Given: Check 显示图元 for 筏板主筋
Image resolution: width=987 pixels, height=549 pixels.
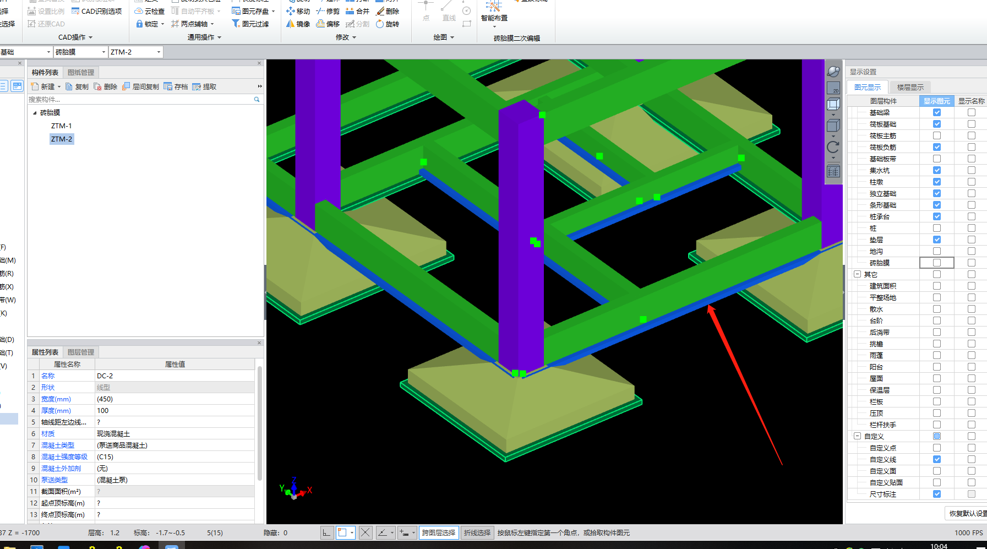Looking at the screenshot, I should point(937,135).
